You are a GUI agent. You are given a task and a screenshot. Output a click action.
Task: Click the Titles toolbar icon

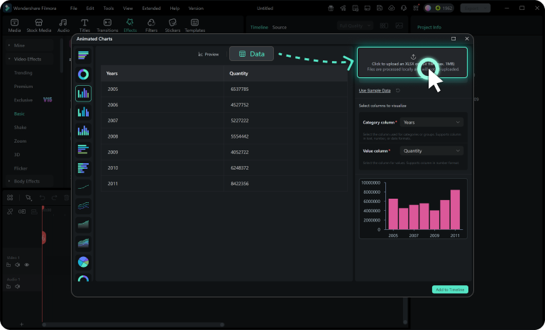84,26
